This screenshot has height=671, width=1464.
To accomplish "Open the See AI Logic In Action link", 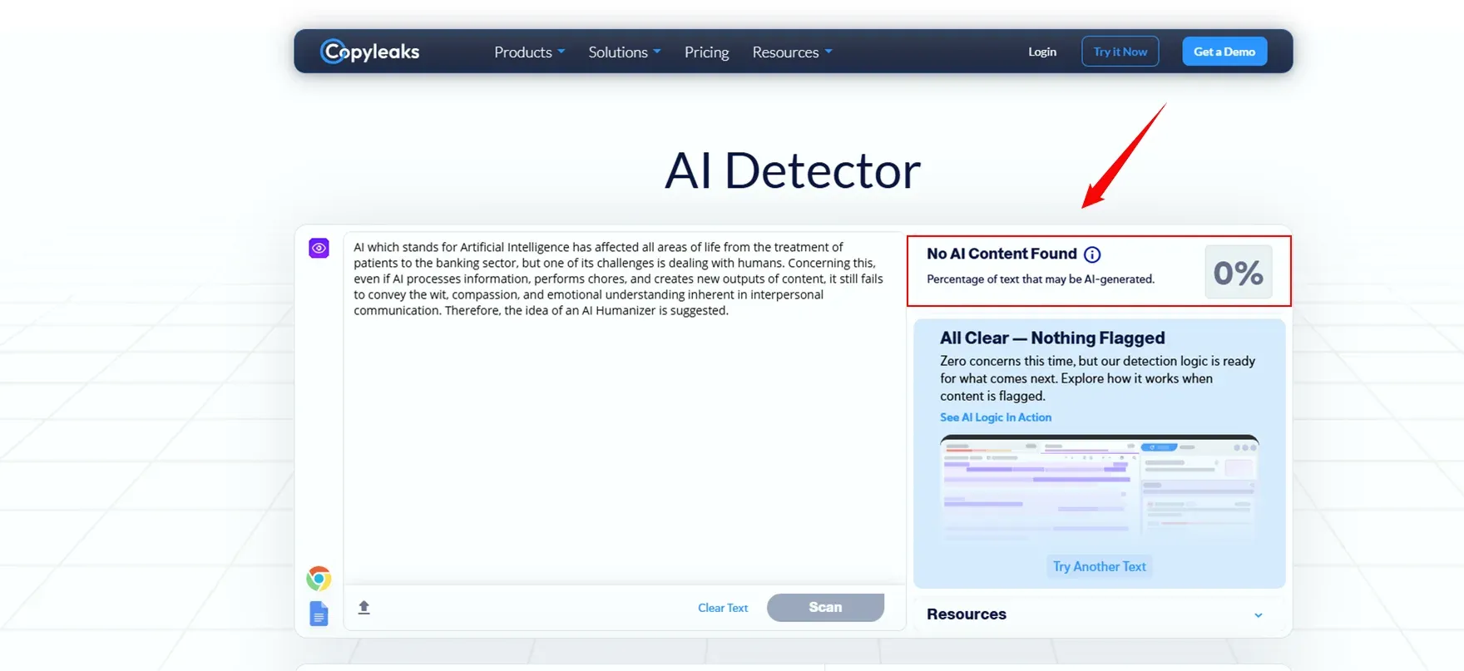I will pos(995,417).
